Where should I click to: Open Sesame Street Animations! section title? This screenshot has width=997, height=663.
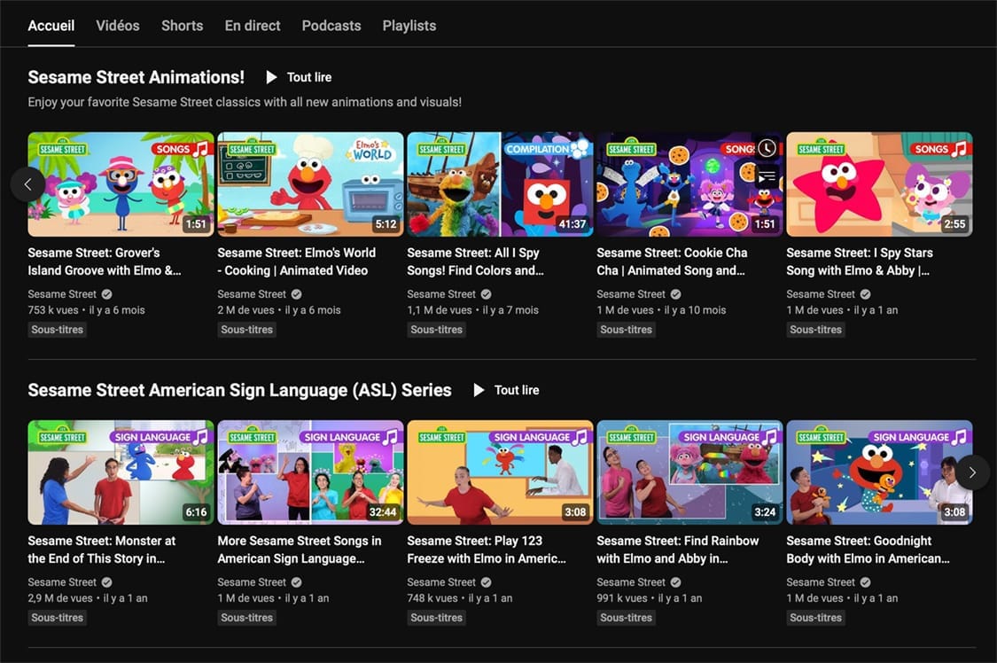pyautogui.click(x=136, y=77)
